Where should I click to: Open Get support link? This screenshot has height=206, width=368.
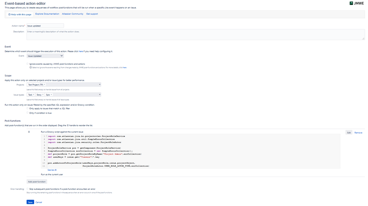92,14
